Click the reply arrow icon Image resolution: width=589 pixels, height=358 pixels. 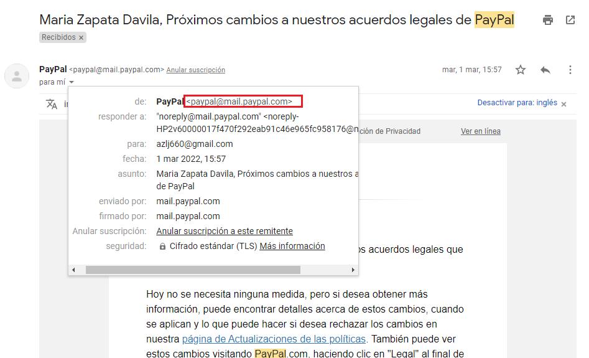[x=545, y=70]
